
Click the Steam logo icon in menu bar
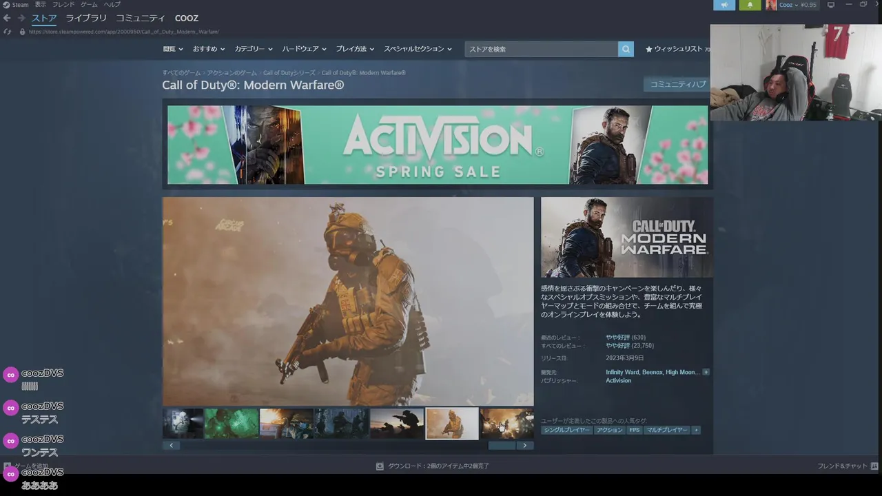(6, 5)
